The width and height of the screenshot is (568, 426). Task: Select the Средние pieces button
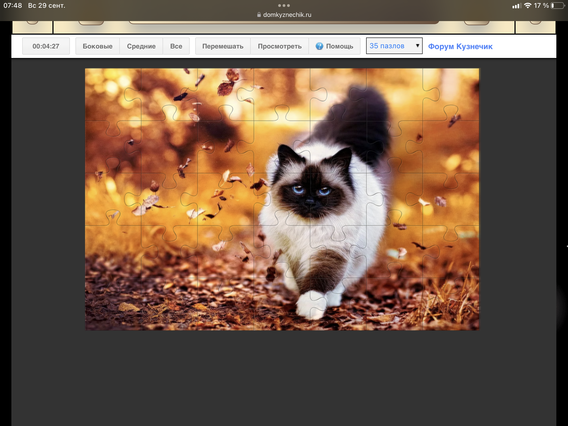pos(141,46)
